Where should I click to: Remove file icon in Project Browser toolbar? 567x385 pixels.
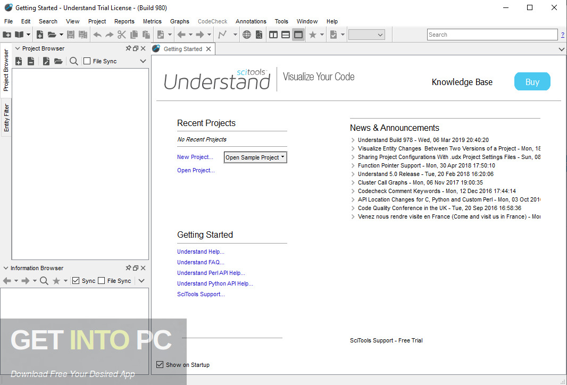[31, 62]
